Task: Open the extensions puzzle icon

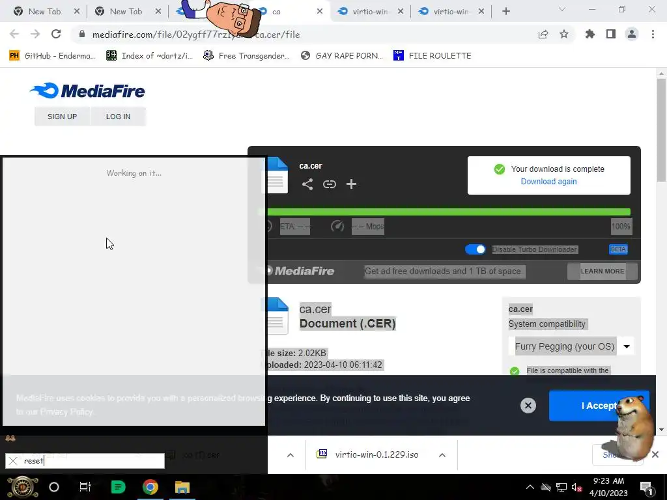Action: click(x=590, y=35)
